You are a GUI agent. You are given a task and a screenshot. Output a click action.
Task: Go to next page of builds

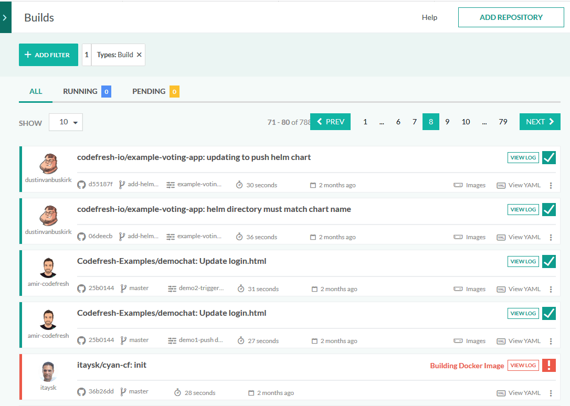[x=540, y=122]
